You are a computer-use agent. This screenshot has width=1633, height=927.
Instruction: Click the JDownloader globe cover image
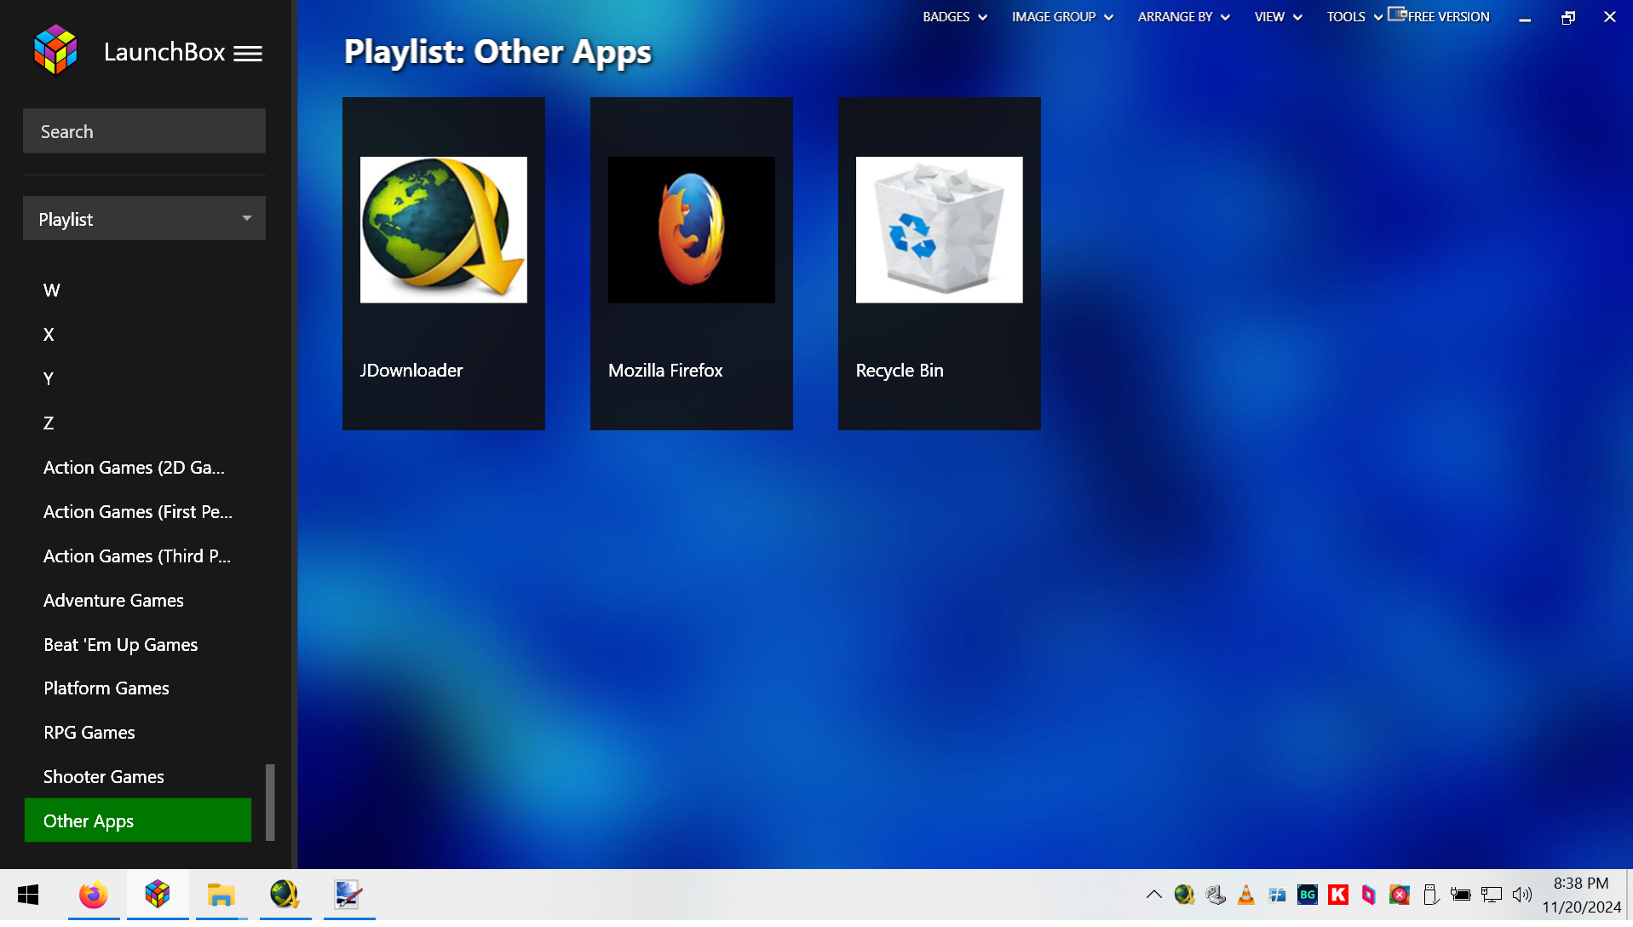point(443,230)
